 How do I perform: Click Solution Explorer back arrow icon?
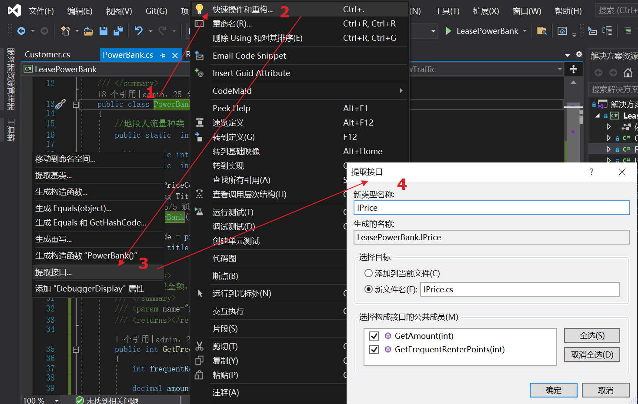pyautogui.click(x=598, y=73)
